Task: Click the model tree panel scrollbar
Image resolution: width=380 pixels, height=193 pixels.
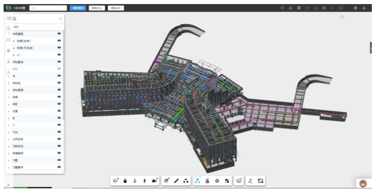Action: pos(64,75)
